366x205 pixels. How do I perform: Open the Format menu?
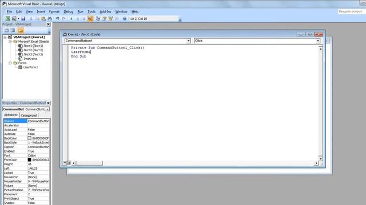pyautogui.click(x=54, y=11)
